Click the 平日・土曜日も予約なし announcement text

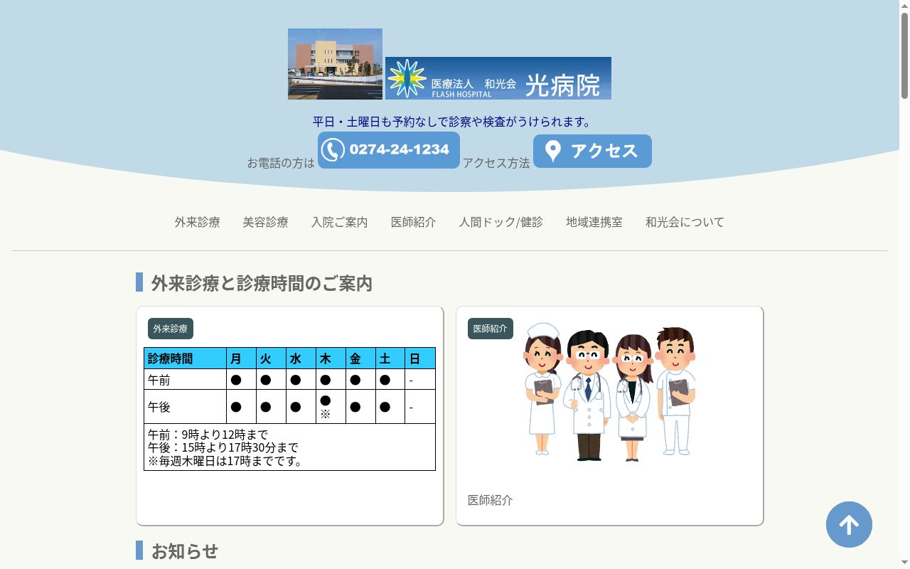point(452,122)
